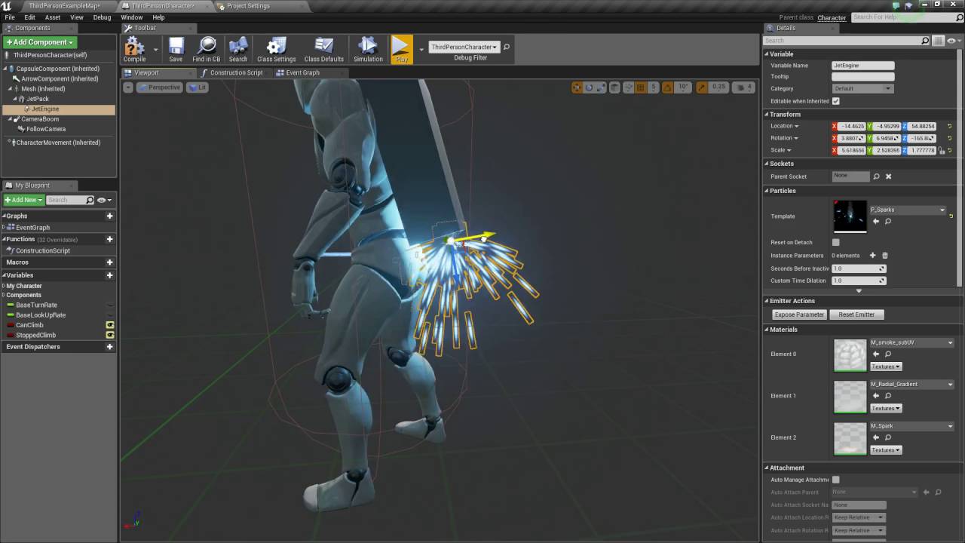Screen dimensions: 965x543
Task: Click magnifier icon beside Debug Filter dropdown
Action: pos(507,47)
